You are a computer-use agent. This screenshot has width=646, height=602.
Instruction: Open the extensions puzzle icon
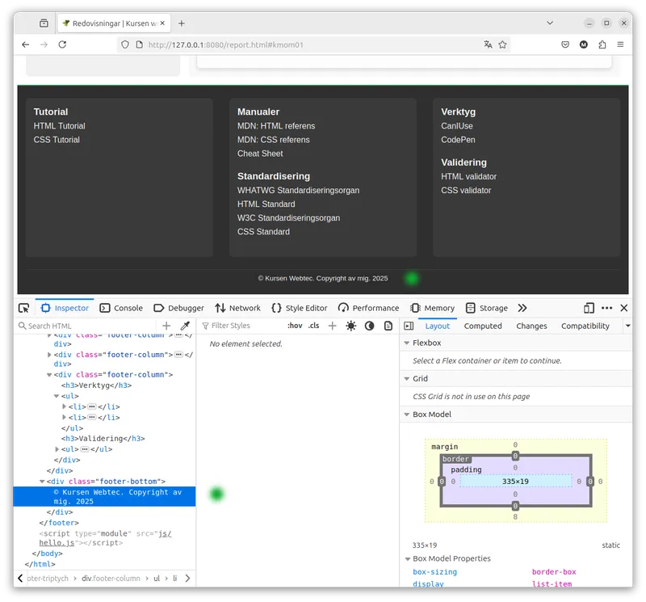602,44
